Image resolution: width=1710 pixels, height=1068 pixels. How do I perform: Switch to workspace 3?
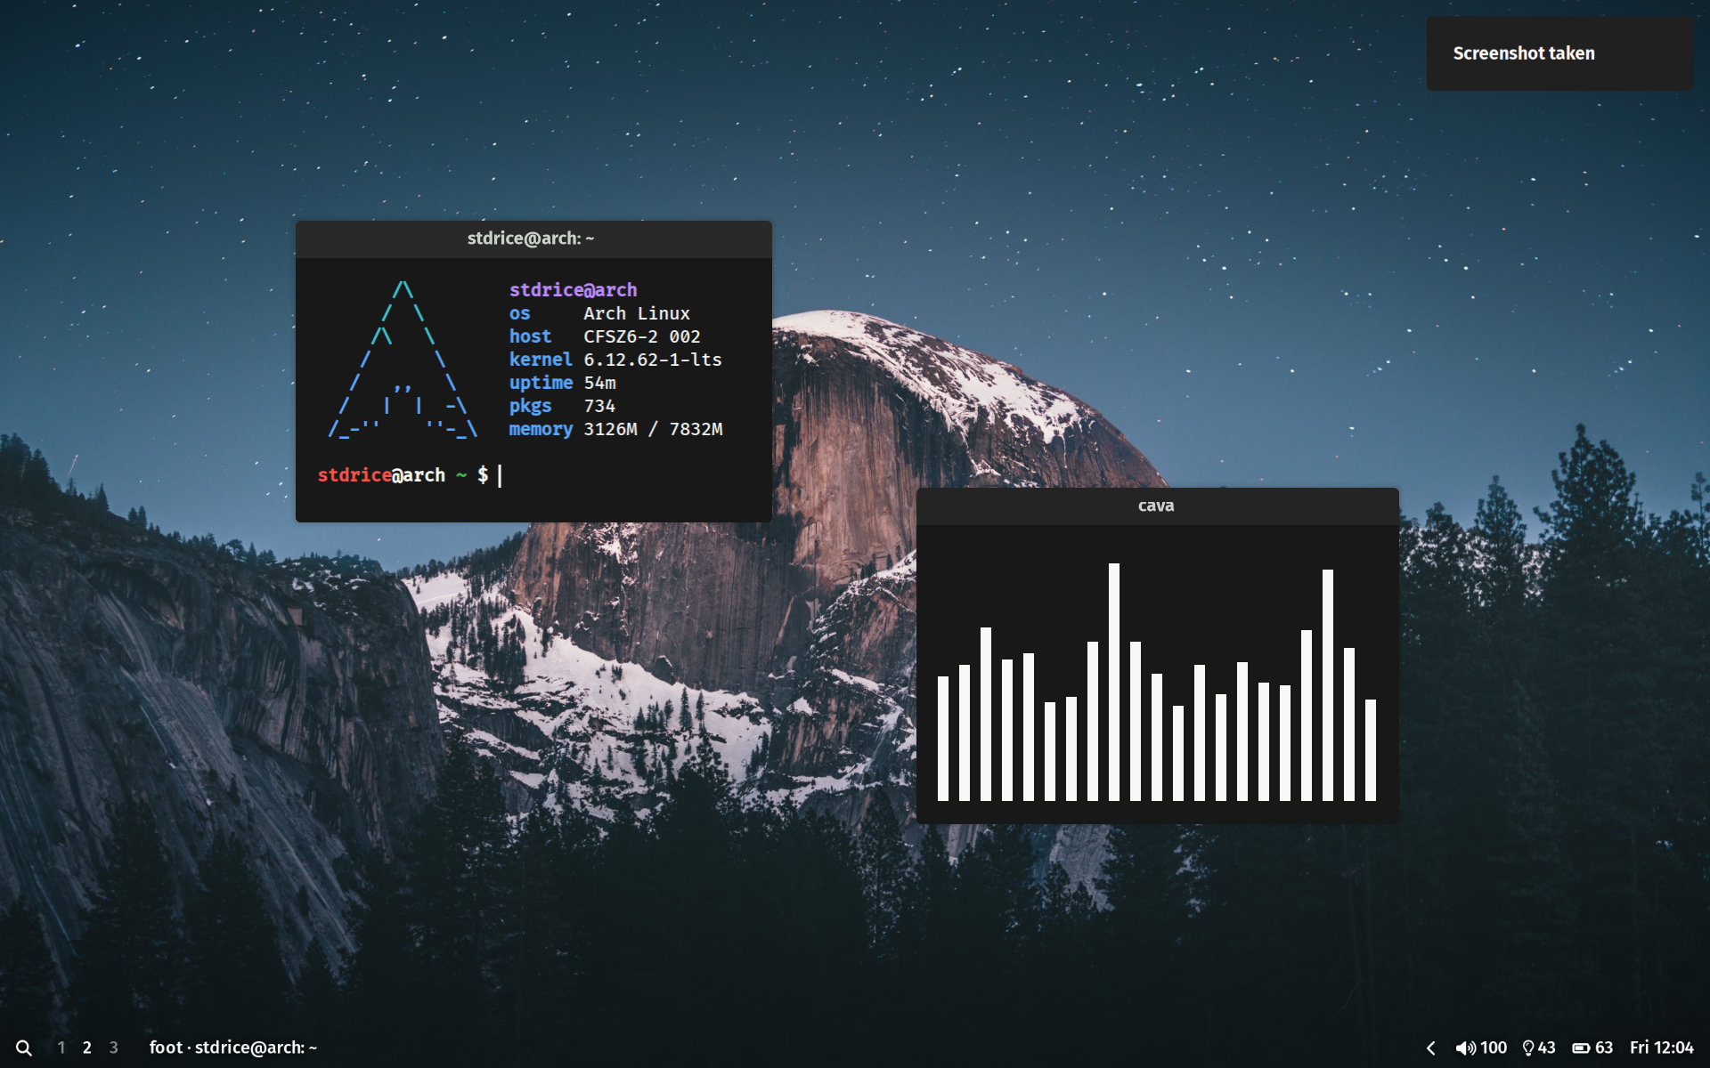point(114,1048)
